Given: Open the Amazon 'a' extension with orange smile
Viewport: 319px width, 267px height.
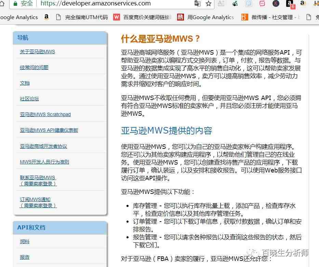Looking at the screenshot, I should click(303, 3).
